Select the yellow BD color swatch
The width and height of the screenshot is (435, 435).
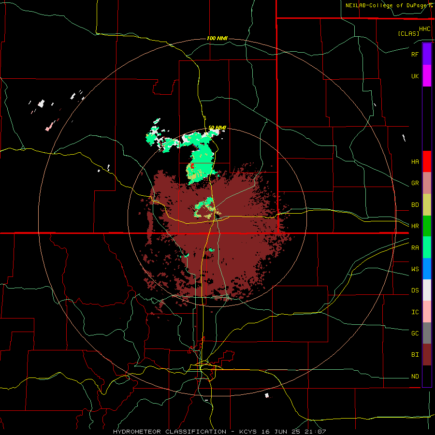point(427,205)
